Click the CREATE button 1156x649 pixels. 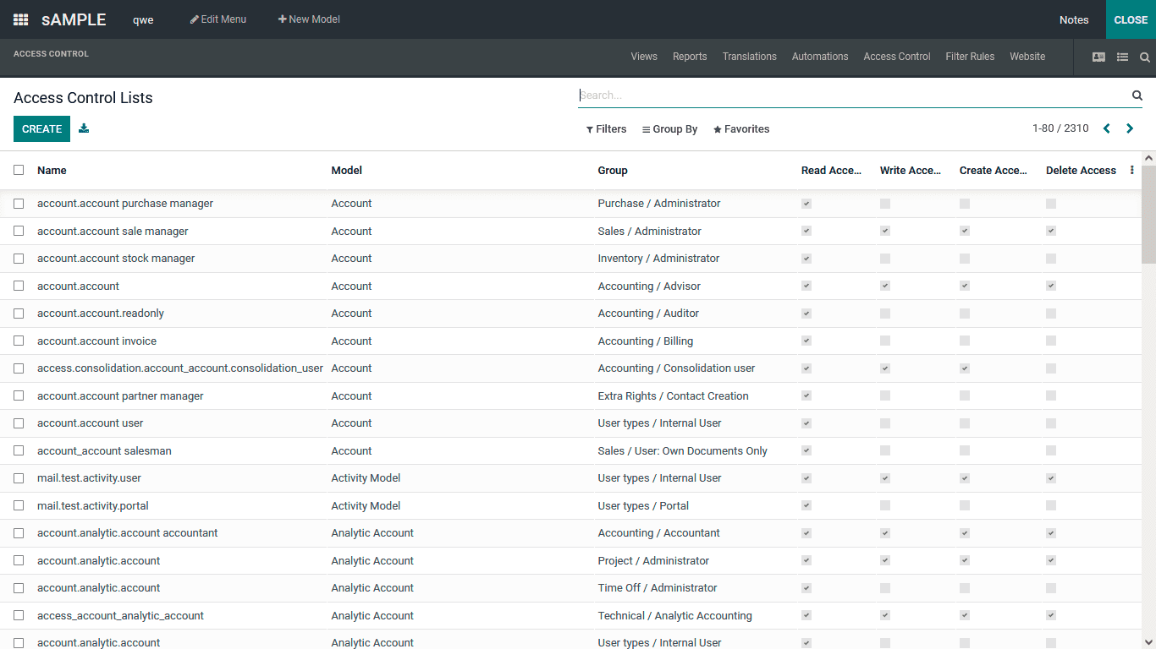[x=41, y=128]
